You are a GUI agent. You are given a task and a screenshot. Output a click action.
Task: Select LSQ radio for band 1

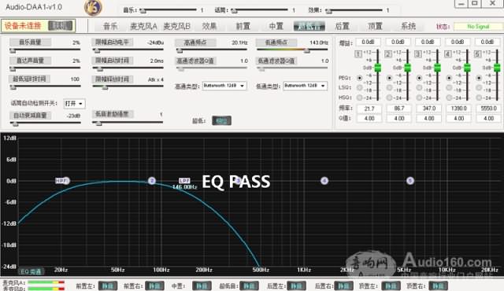[359, 87]
